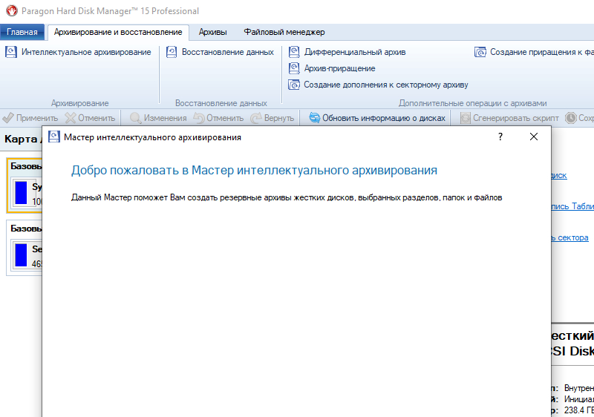Choose Архив-приращение operation
The image size is (594, 417).
click(x=340, y=68)
